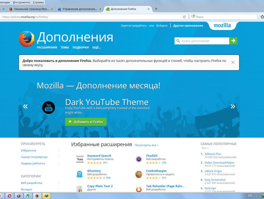264x199 pixels.
Task: Click the browser address bar
Action: [x=91, y=17]
